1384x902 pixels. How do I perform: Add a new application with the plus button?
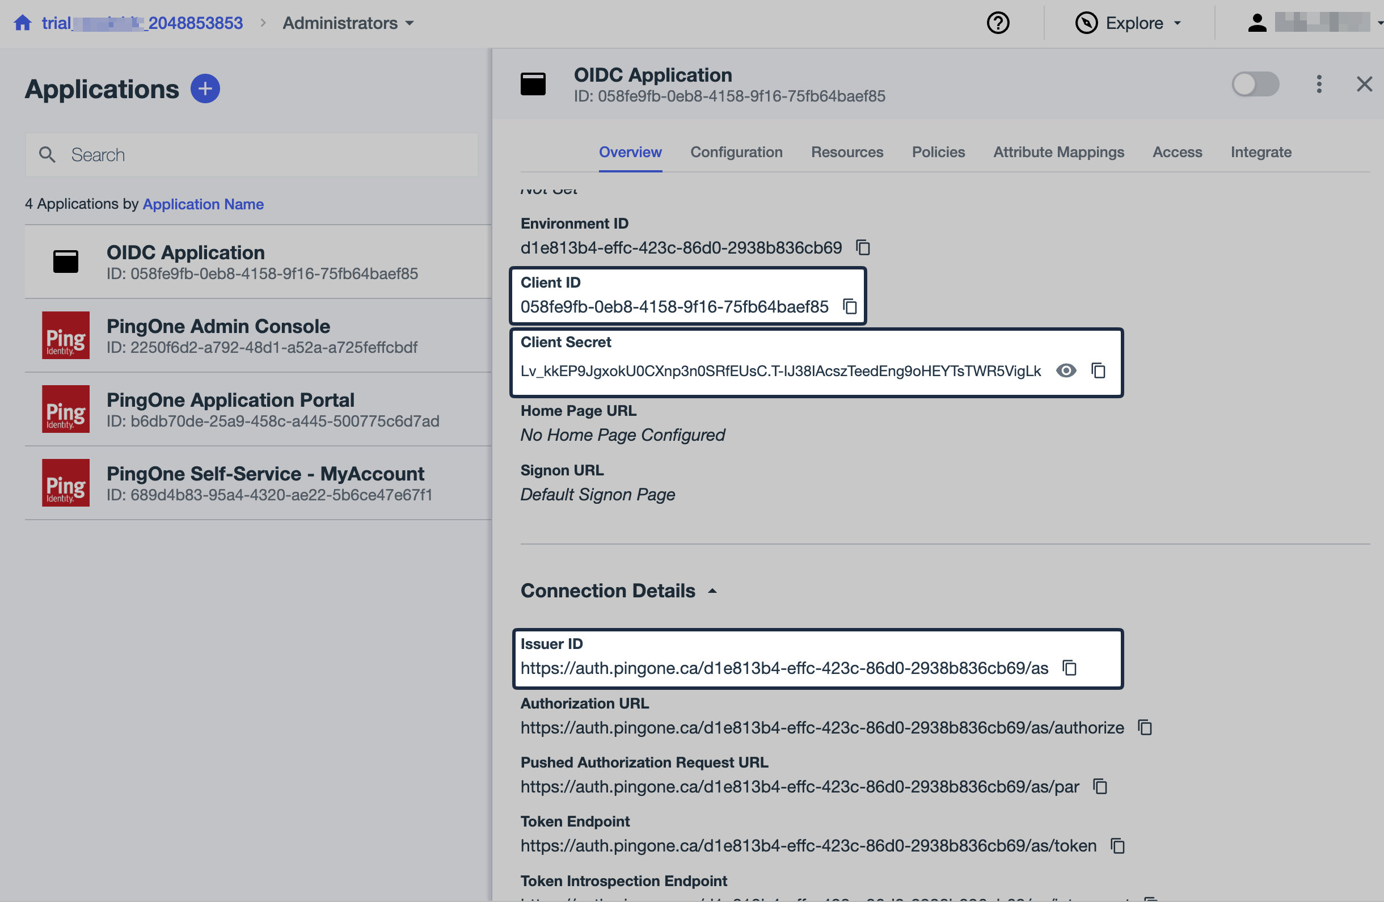[205, 88]
